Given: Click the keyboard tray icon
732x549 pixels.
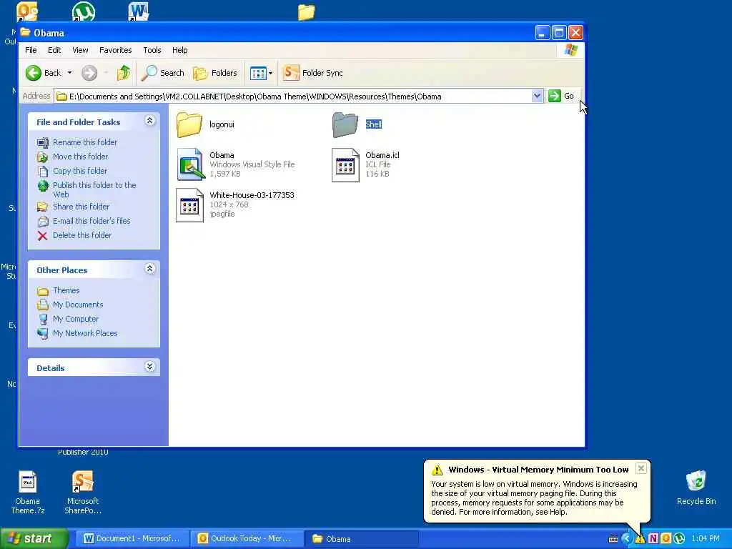Looking at the screenshot, I should click(x=613, y=539).
